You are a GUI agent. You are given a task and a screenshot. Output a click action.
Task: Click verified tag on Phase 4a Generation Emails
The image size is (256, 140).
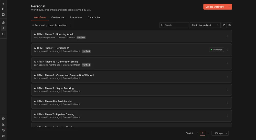point(86,65)
